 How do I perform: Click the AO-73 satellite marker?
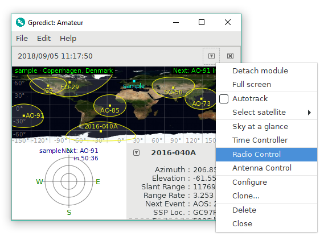pyautogui.click(x=201, y=98)
